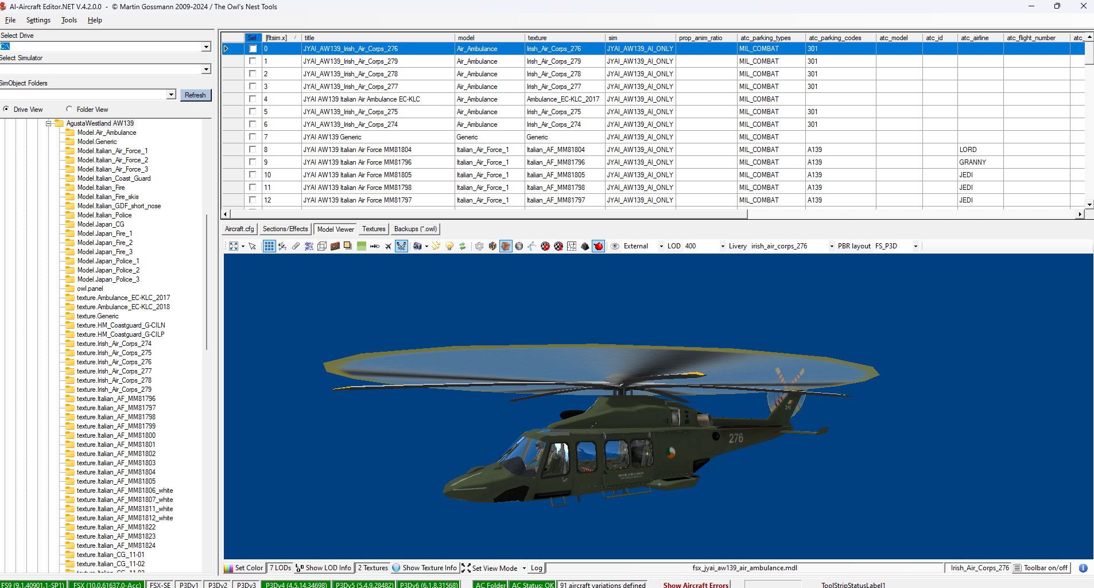The width and height of the screenshot is (1094, 588).
Task: Open the LOD 400 dropdown
Action: click(x=723, y=246)
